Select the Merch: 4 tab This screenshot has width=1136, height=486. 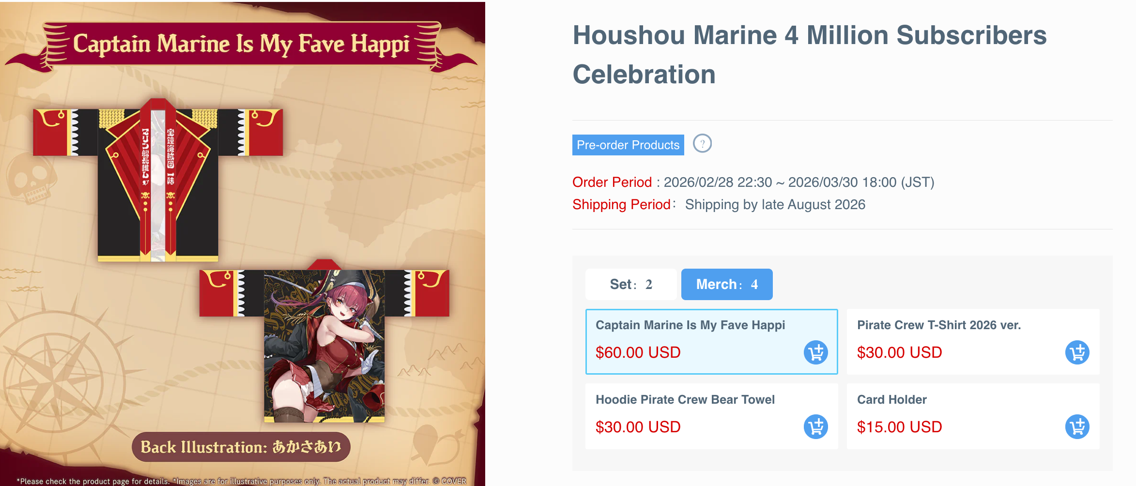pyautogui.click(x=727, y=284)
